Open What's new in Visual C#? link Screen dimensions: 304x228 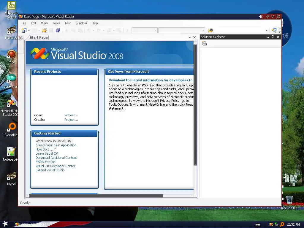pos(53,141)
